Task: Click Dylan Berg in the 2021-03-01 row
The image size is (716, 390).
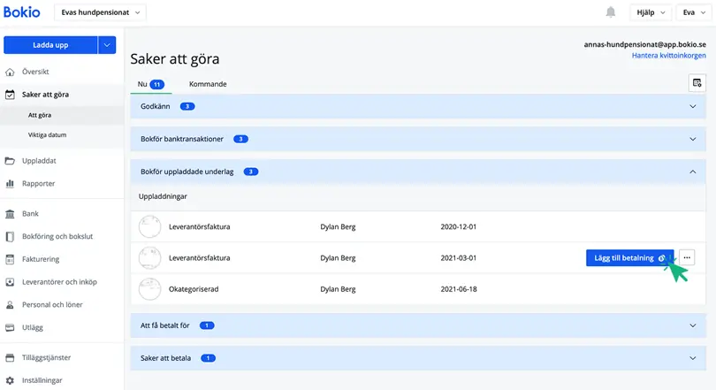Action: [338, 258]
